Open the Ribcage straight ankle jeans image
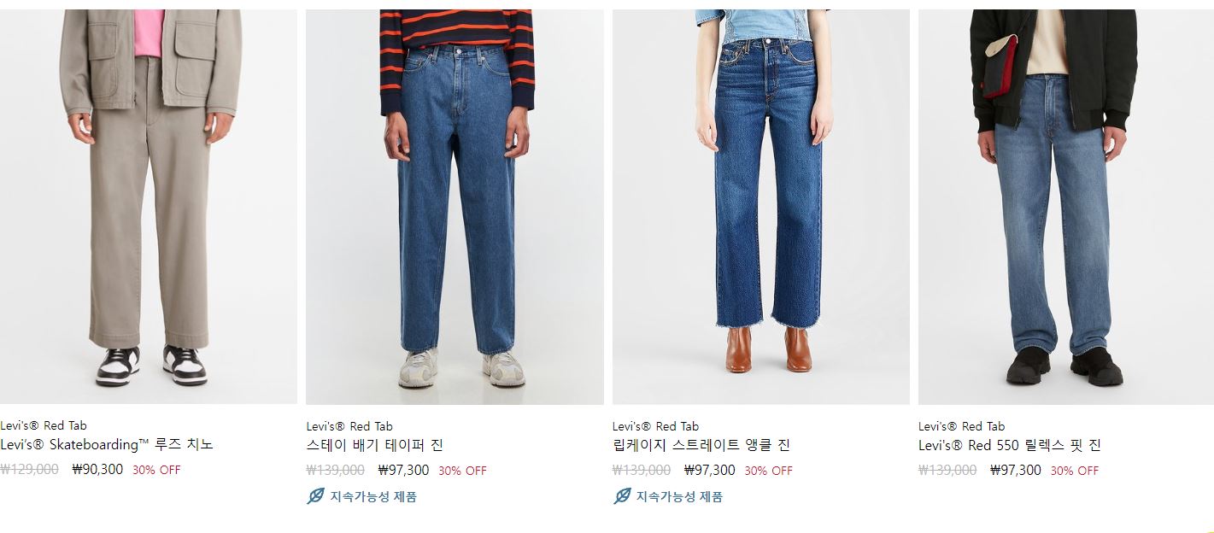This screenshot has width=1214, height=533. (x=761, y=207)
